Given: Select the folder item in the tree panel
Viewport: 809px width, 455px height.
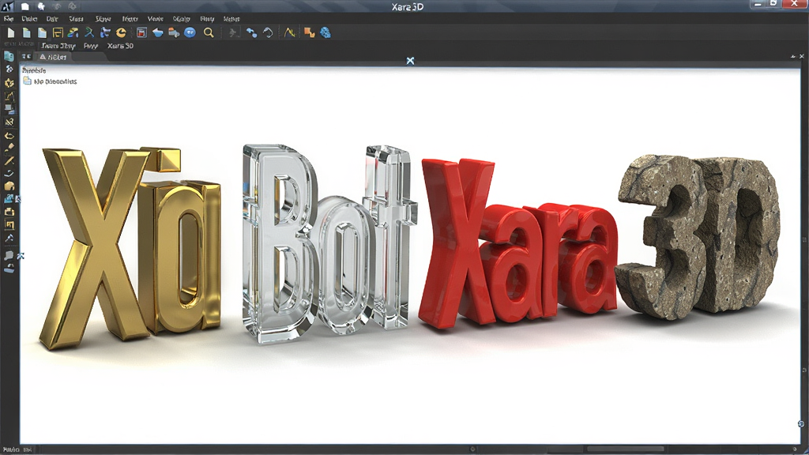Looking at the screenshot, I should click(50, 81).
